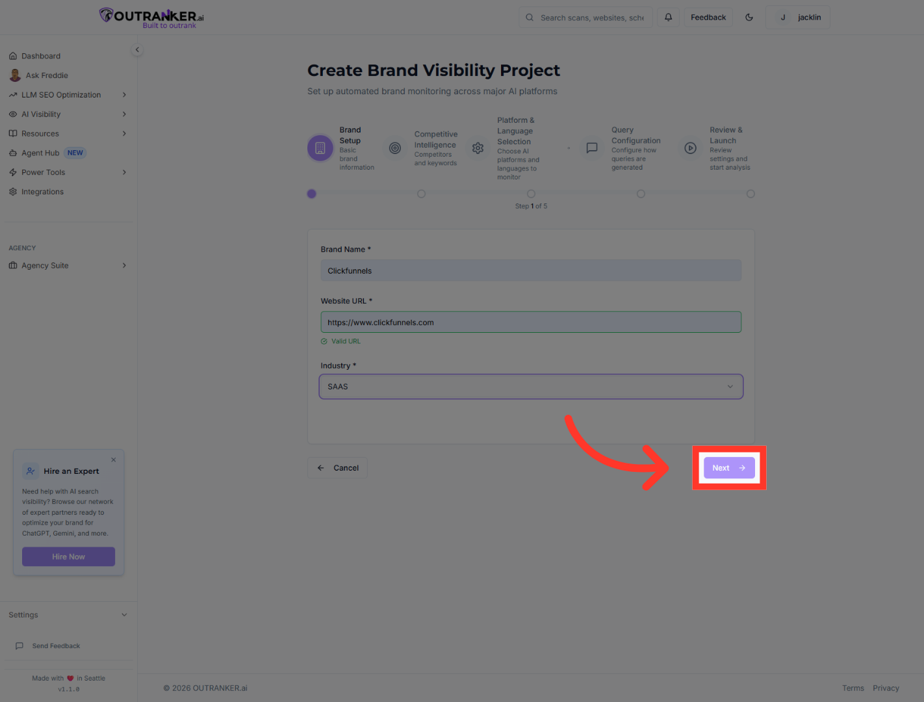Viewport: 924px width, 702px height.
Task: Click the Valid URL status text
Action: click(x=346, y=341)
